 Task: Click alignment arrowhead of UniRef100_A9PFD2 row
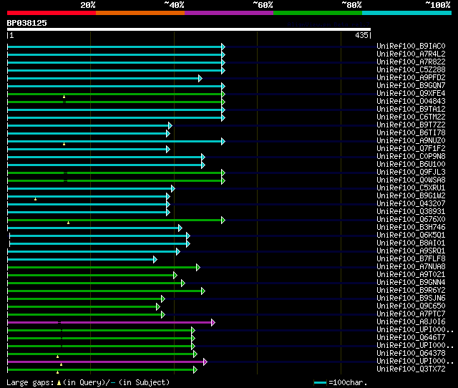coord(200,78)
